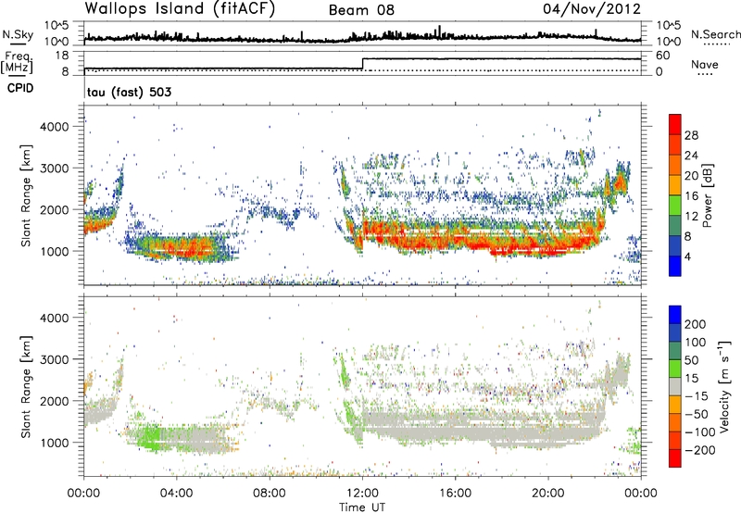741x513 pixels.
Task: Click the 4000 tick on power panel
Action: click(54, 127)
